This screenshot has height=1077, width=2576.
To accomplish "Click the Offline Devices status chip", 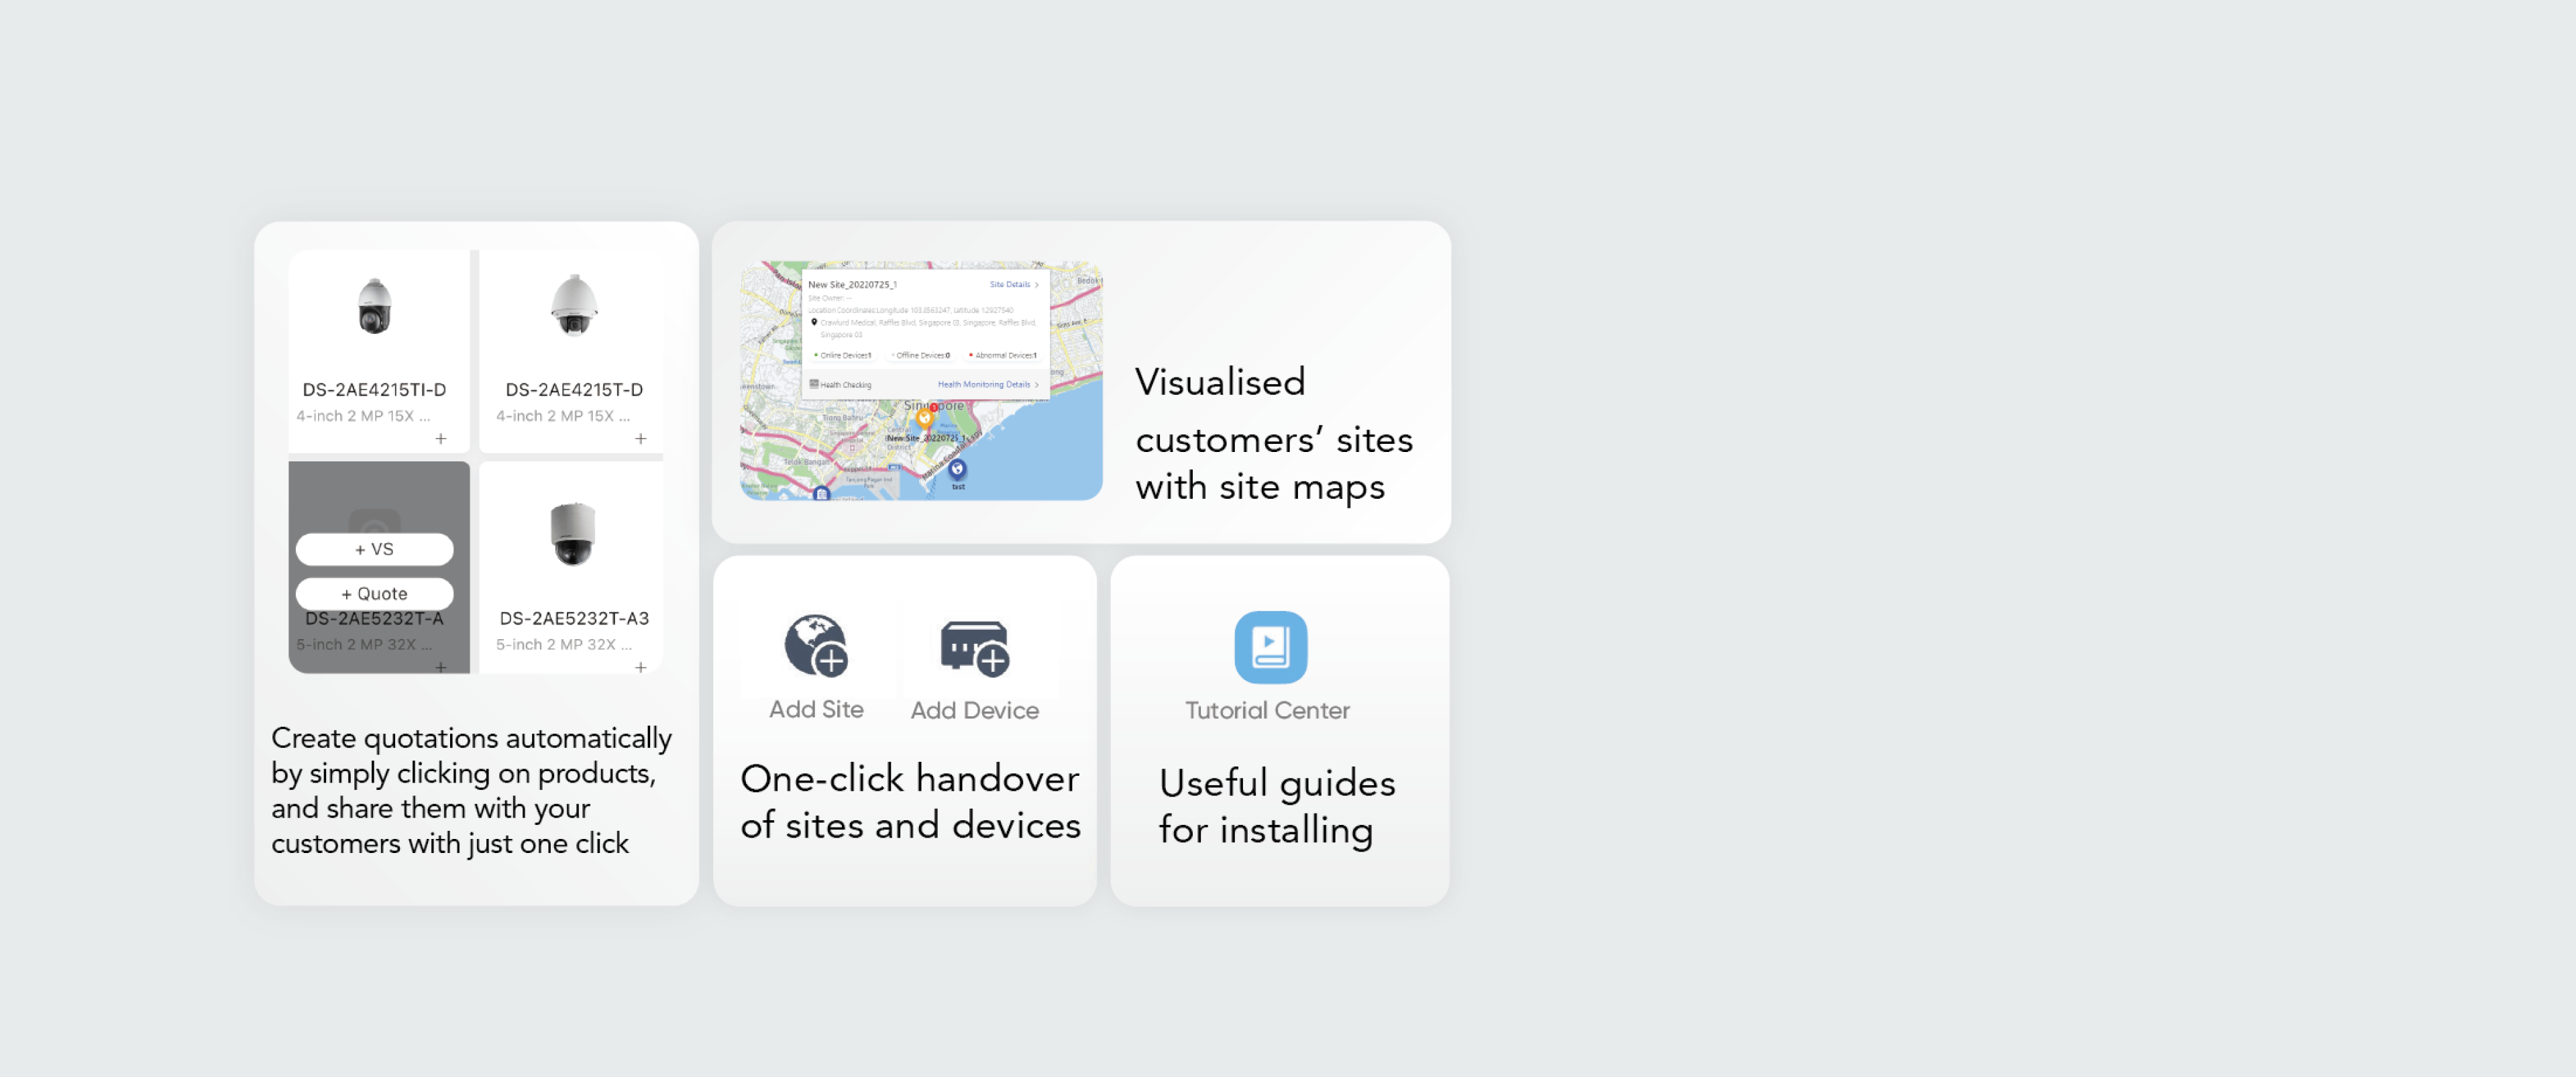I will click(x=921, y=355).
